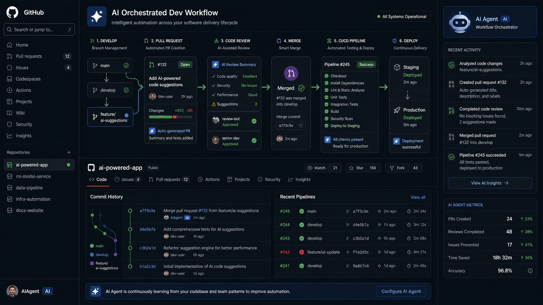
Task: Click the AIAgent user avatar at bottom
Action: (x=12, y=291)
